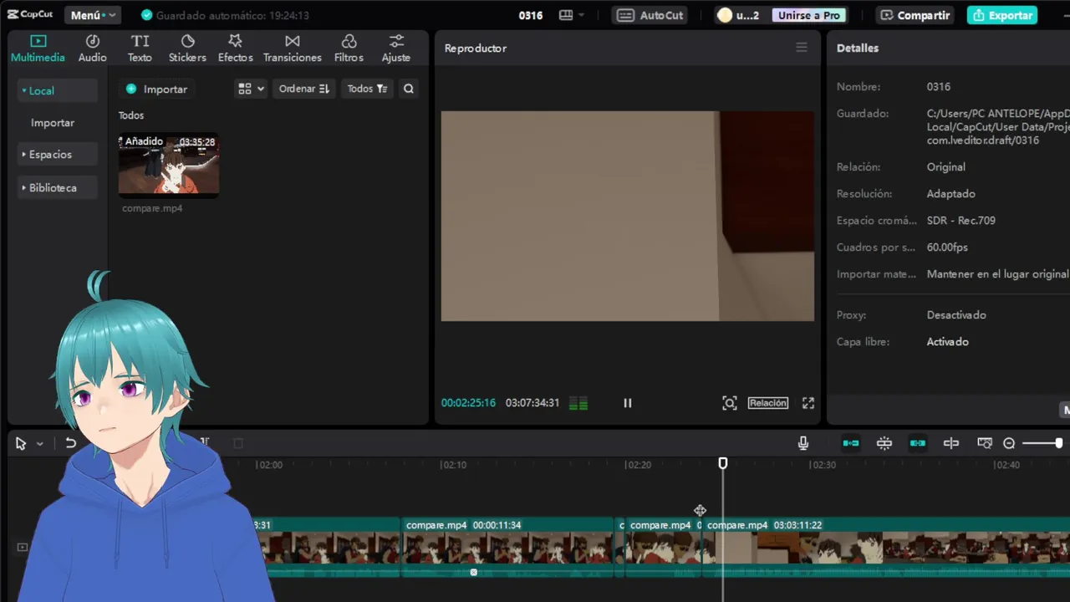Click the audio level meter icon
Viewport: 1070px width, 602px height.
click(578, 403)
